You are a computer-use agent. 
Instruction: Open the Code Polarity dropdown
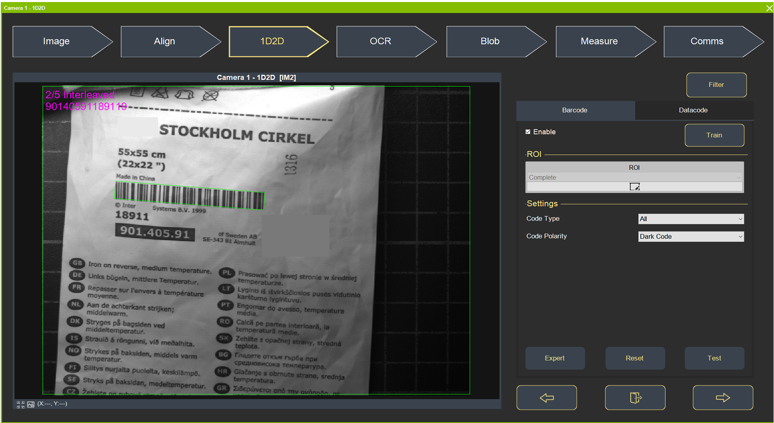pos(691,236)
